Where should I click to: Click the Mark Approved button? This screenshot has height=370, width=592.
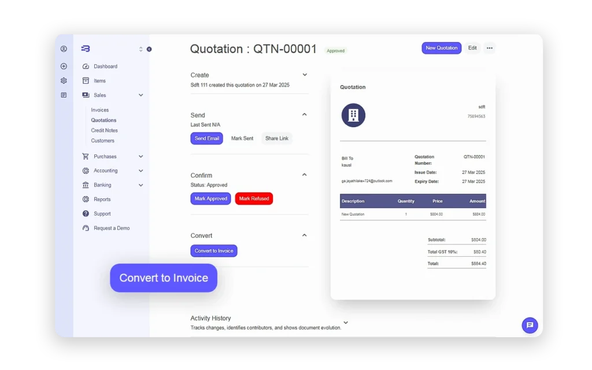click(x=210, y=199)
